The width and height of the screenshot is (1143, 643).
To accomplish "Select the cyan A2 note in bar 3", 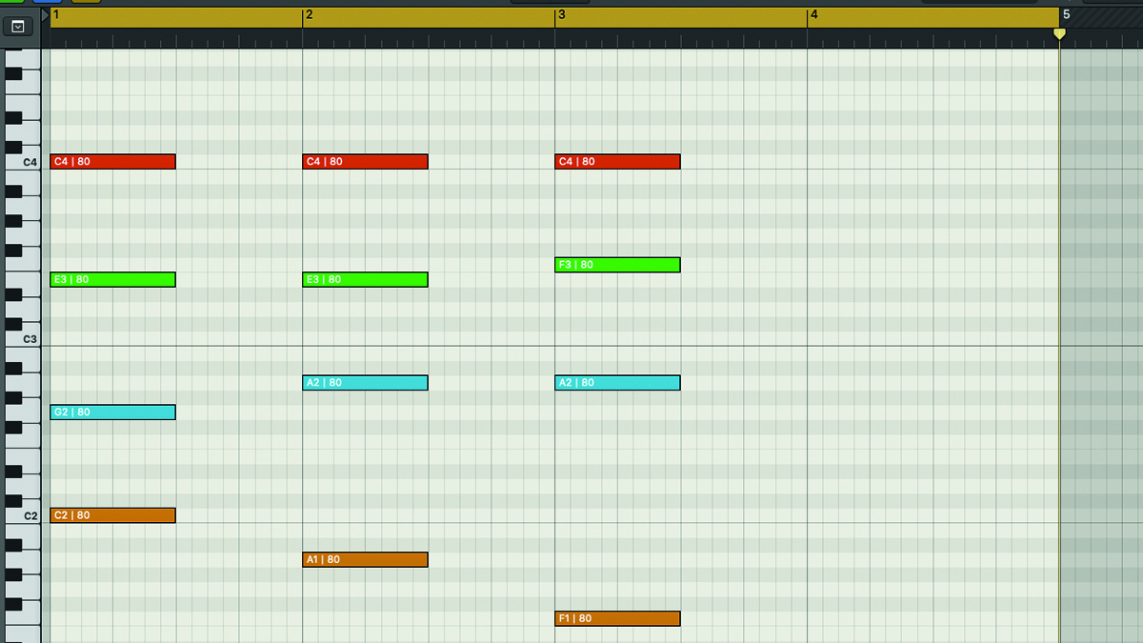I will pyautogui.click(x=617, y=383).
